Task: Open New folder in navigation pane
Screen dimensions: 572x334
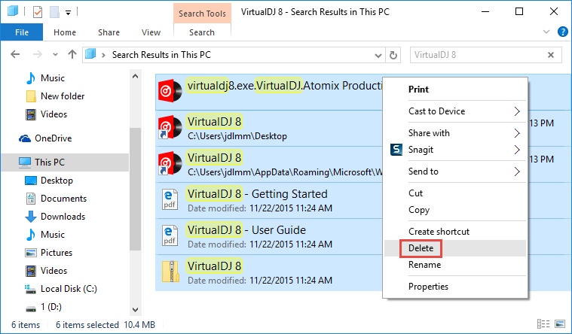Action: (56, 96)
